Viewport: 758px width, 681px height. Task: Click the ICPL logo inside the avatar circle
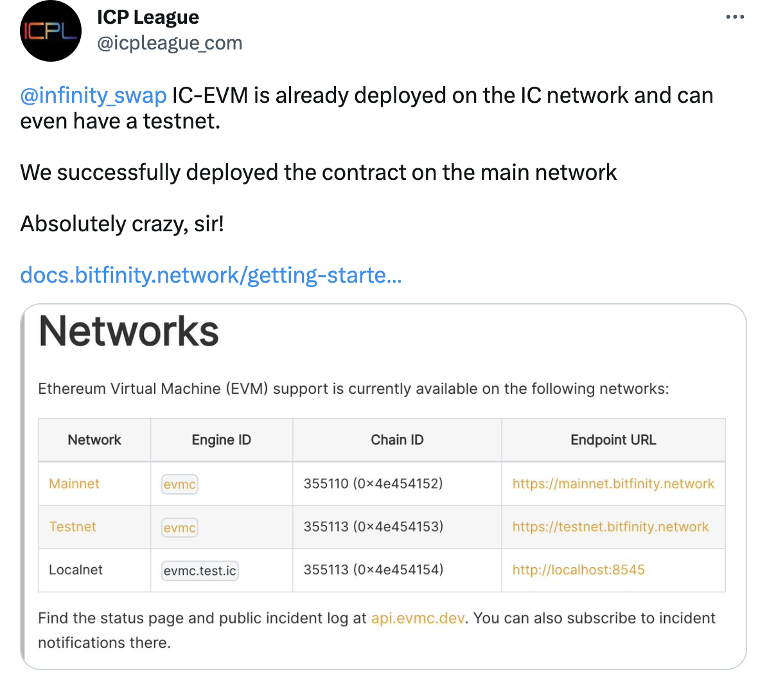50,31
